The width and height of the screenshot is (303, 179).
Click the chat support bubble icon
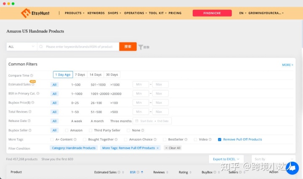point(292,168)
